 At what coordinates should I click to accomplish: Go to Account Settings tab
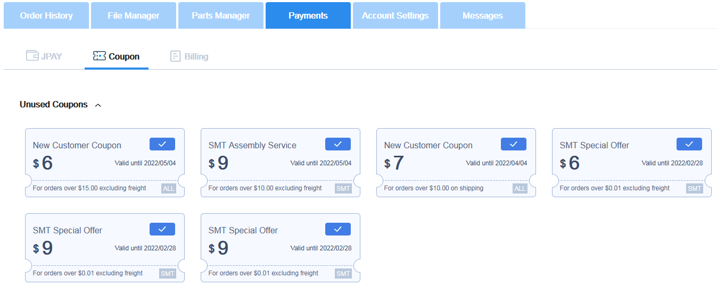coord(395,15)
